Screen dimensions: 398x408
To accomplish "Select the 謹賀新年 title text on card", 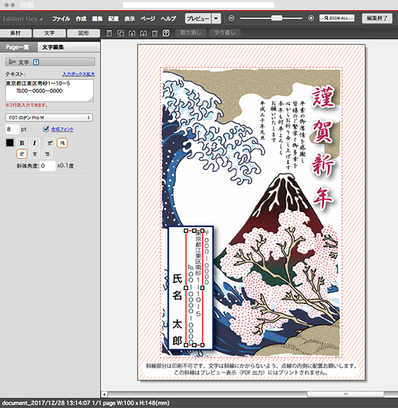I will pyautogui.click(x=323, y=148).
